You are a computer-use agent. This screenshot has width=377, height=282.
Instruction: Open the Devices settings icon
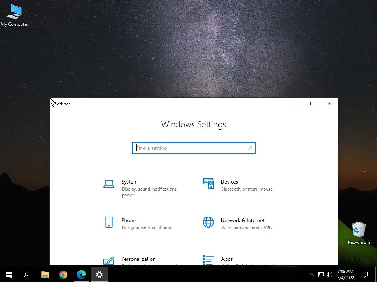[208, 184]
